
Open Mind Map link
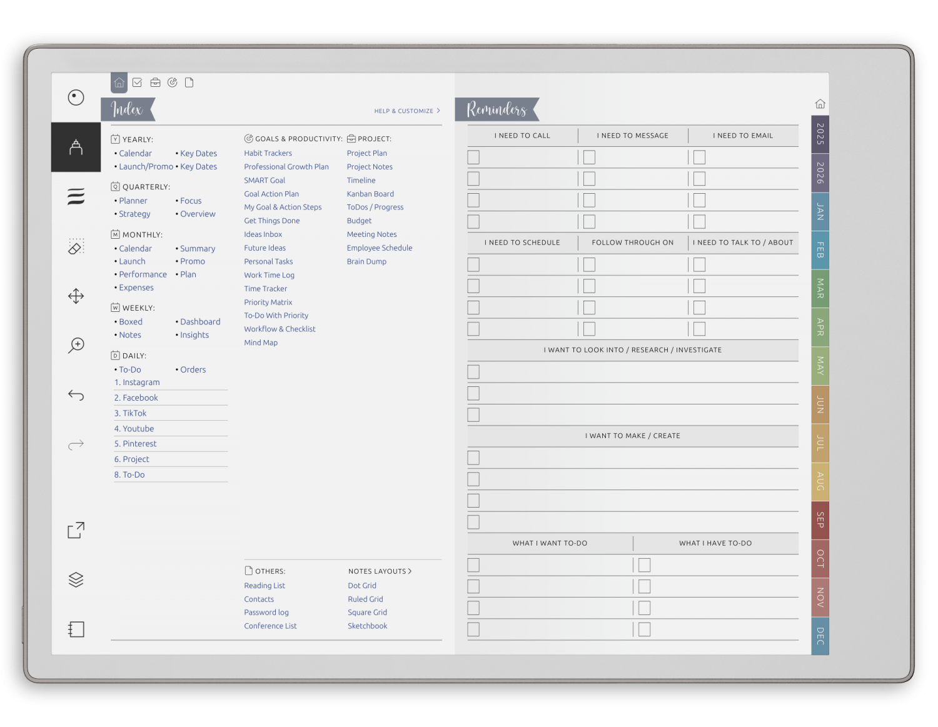pos(261,343)
